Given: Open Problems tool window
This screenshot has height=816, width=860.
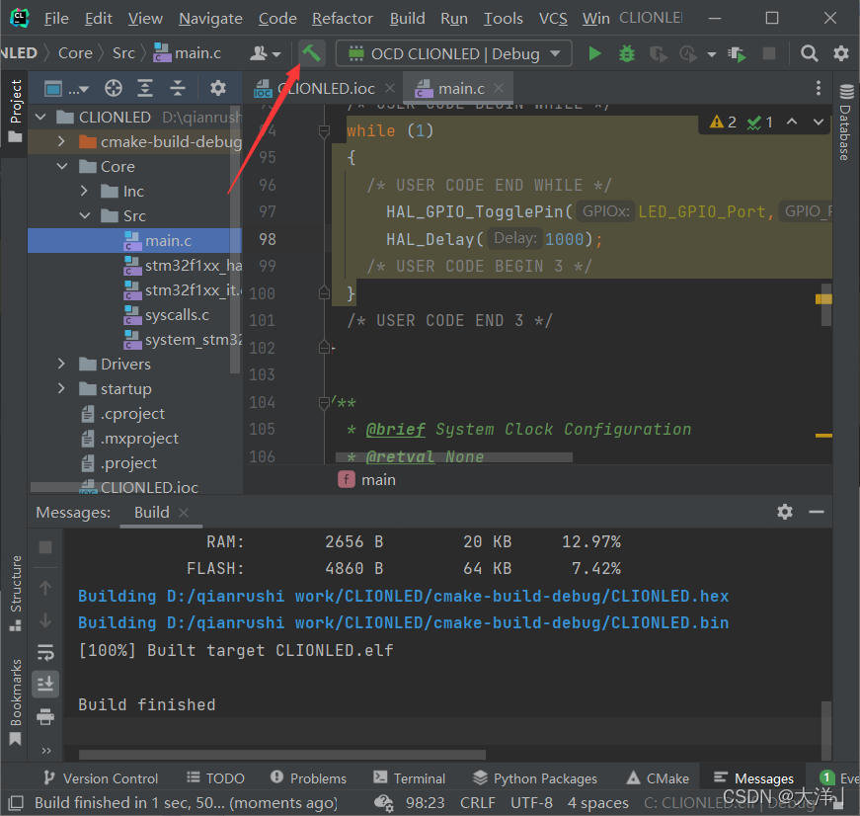Looking at the screenshot, I should [x=308, y=778].
